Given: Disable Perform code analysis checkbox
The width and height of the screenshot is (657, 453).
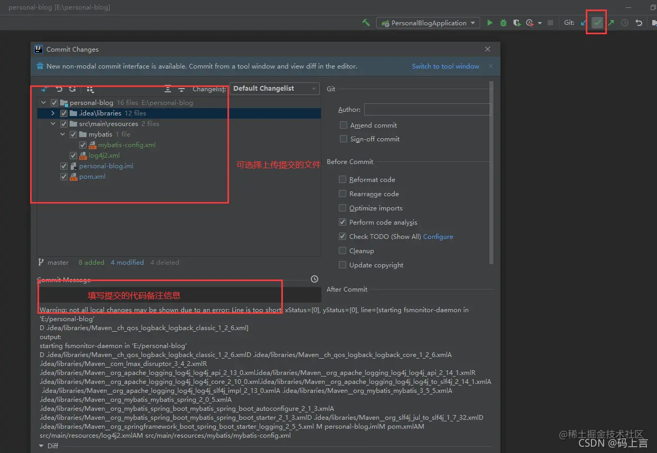Looking at the screenshot, I should 342,223.
